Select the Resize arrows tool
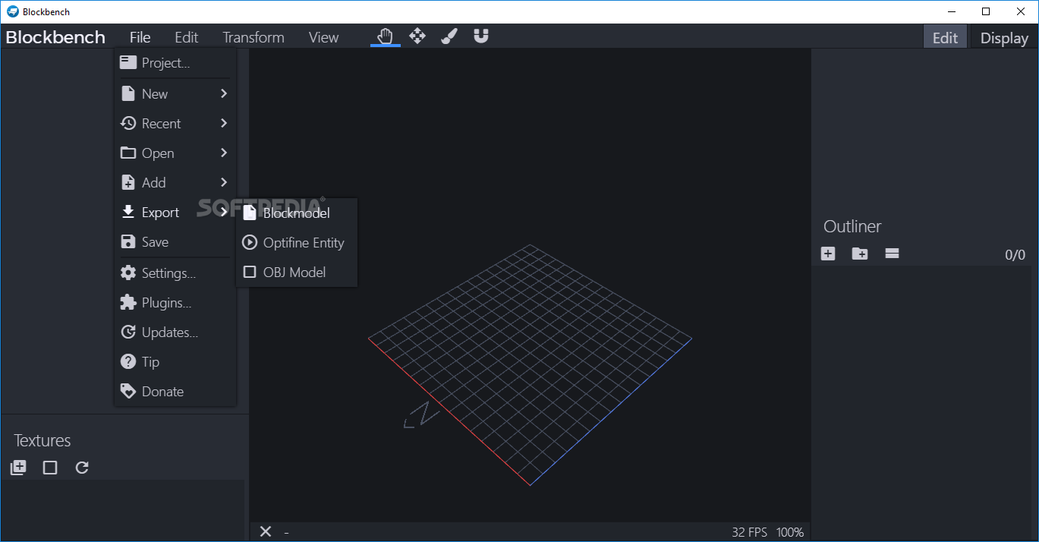Viewport: 1039px width, 542px height. 417,36
